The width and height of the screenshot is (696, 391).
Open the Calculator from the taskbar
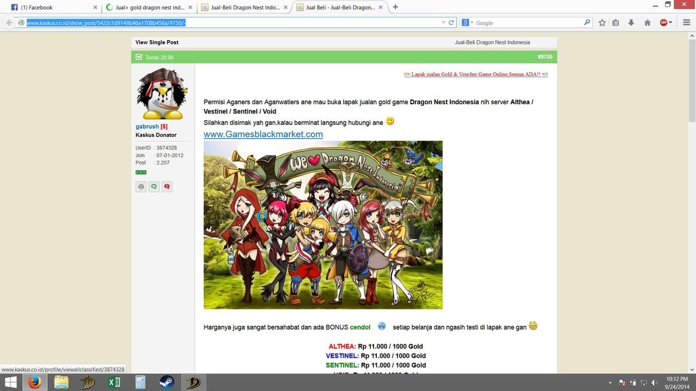tap(140, 382)
